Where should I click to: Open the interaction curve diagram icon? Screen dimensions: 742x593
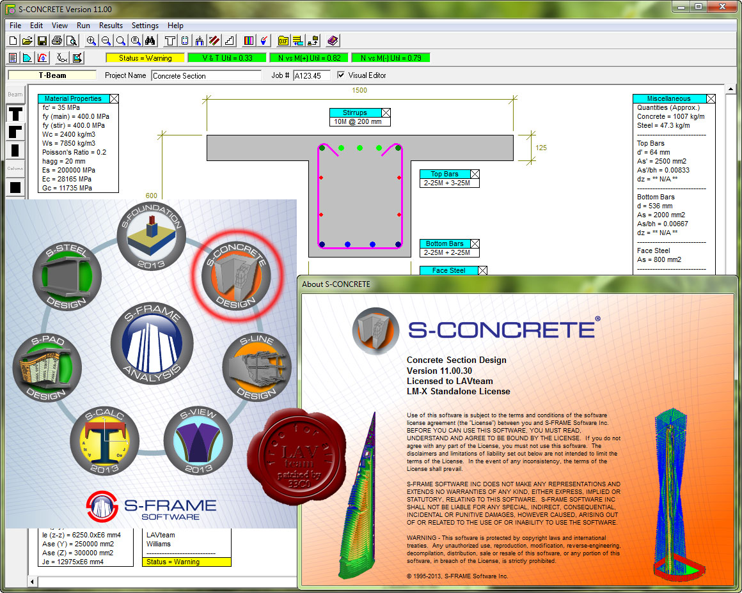[x=43, y=58]
